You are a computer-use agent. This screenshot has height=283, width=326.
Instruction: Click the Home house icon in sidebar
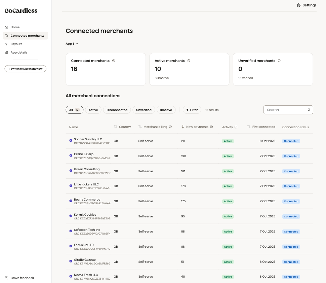[6, 27]
